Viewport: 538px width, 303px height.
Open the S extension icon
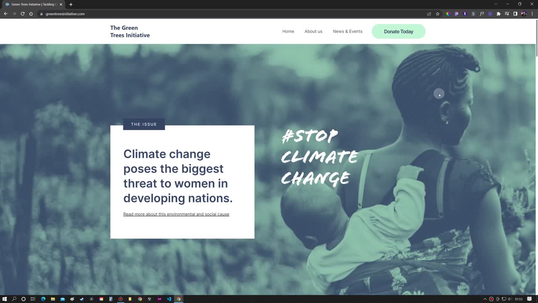[x=473, y=14]
